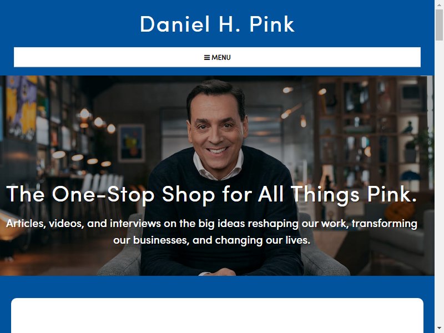Click the hamburger icon beside MENU
444x333 pixels.
point(206,58)
